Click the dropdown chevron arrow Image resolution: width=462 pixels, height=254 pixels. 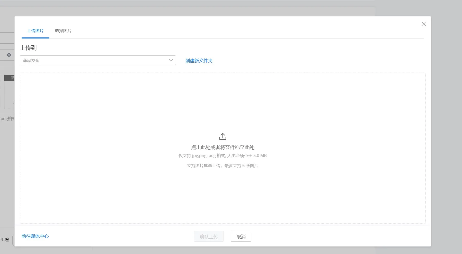(x=171, y=60)
